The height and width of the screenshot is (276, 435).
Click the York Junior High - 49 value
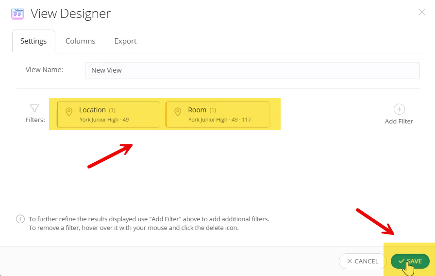104,120
